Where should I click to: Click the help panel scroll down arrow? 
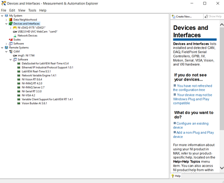(x=222, y=168)
